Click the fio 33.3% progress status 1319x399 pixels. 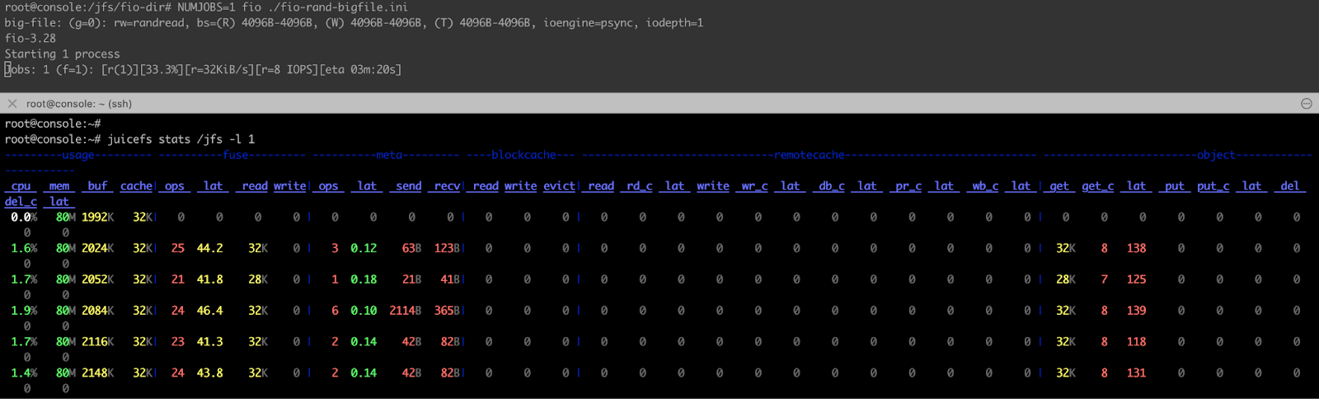162,70
